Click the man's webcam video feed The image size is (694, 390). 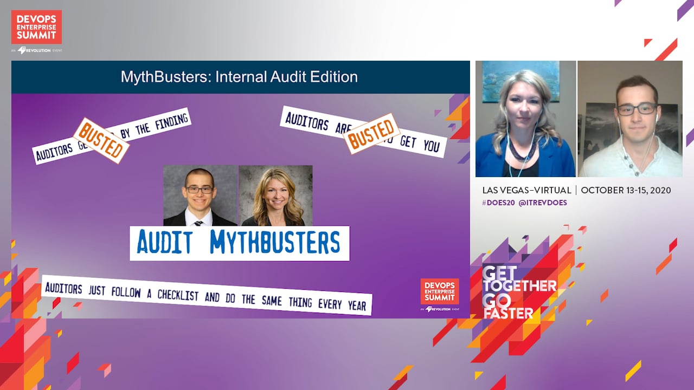pos(630,119)
